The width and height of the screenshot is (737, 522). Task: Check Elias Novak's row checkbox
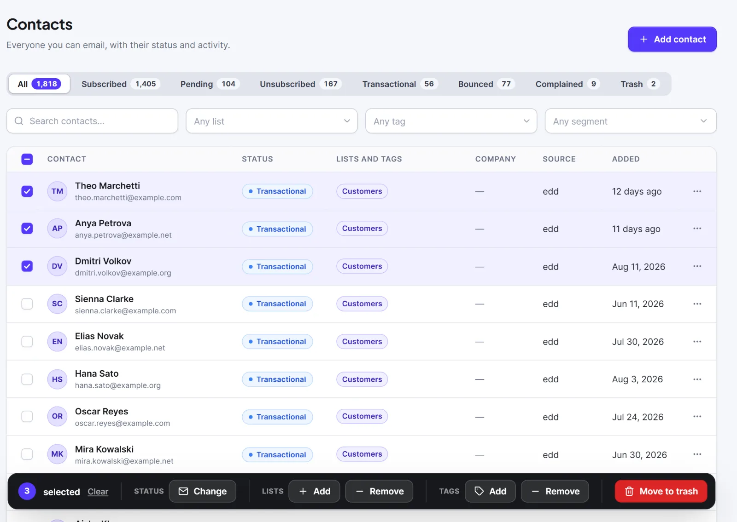[27, 342]
